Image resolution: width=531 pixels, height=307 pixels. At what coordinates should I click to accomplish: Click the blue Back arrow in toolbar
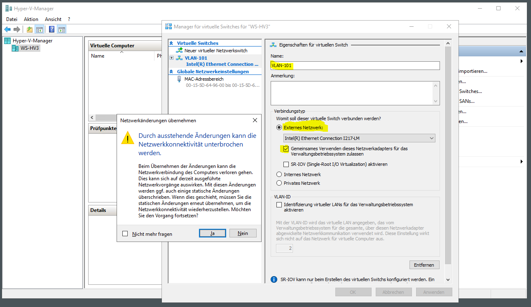click(7, 29)
